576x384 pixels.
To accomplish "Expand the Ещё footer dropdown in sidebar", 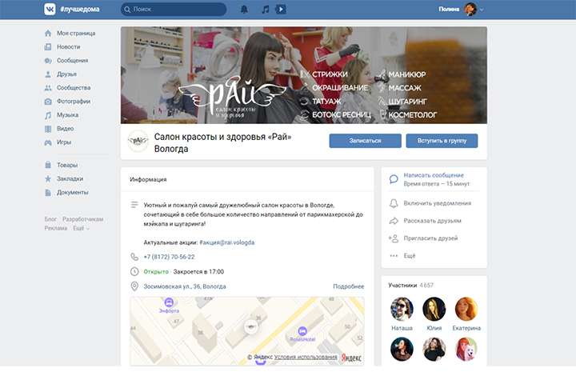I will 81,228.
